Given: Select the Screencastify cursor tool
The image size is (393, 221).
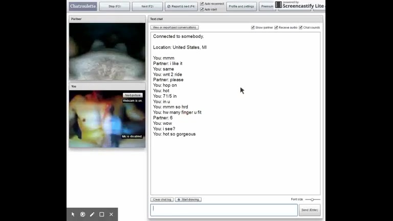Looking at the screenshot, I should (x=73, y=214).
